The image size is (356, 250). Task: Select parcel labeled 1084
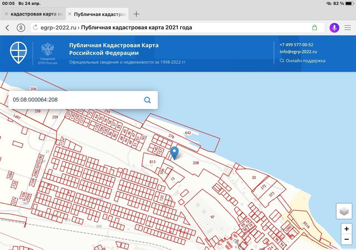pos(11,175)
